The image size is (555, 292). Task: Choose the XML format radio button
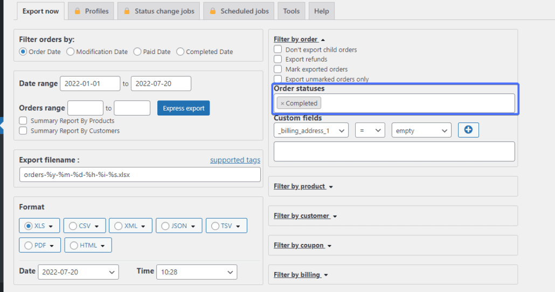pos(118,226)
